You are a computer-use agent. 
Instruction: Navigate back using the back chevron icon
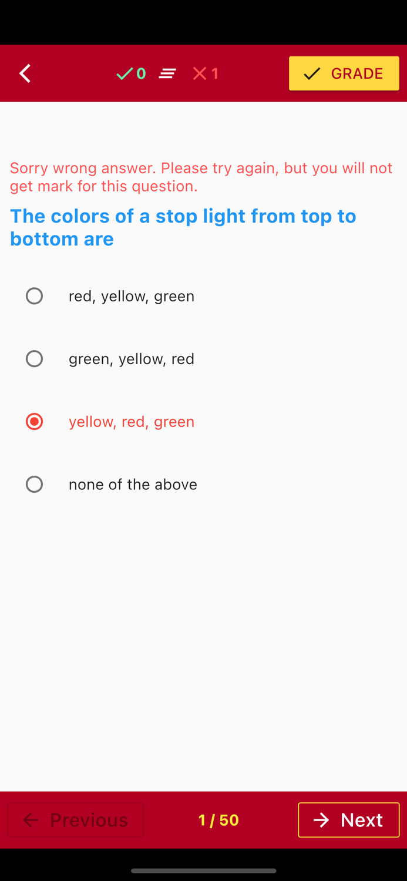(x=25, y=73)
